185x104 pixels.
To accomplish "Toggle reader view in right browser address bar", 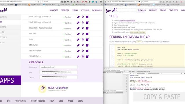I will (134, 2).
